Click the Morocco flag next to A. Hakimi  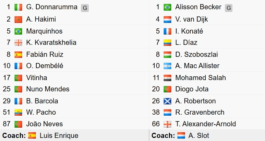click(x=18, y=20)
